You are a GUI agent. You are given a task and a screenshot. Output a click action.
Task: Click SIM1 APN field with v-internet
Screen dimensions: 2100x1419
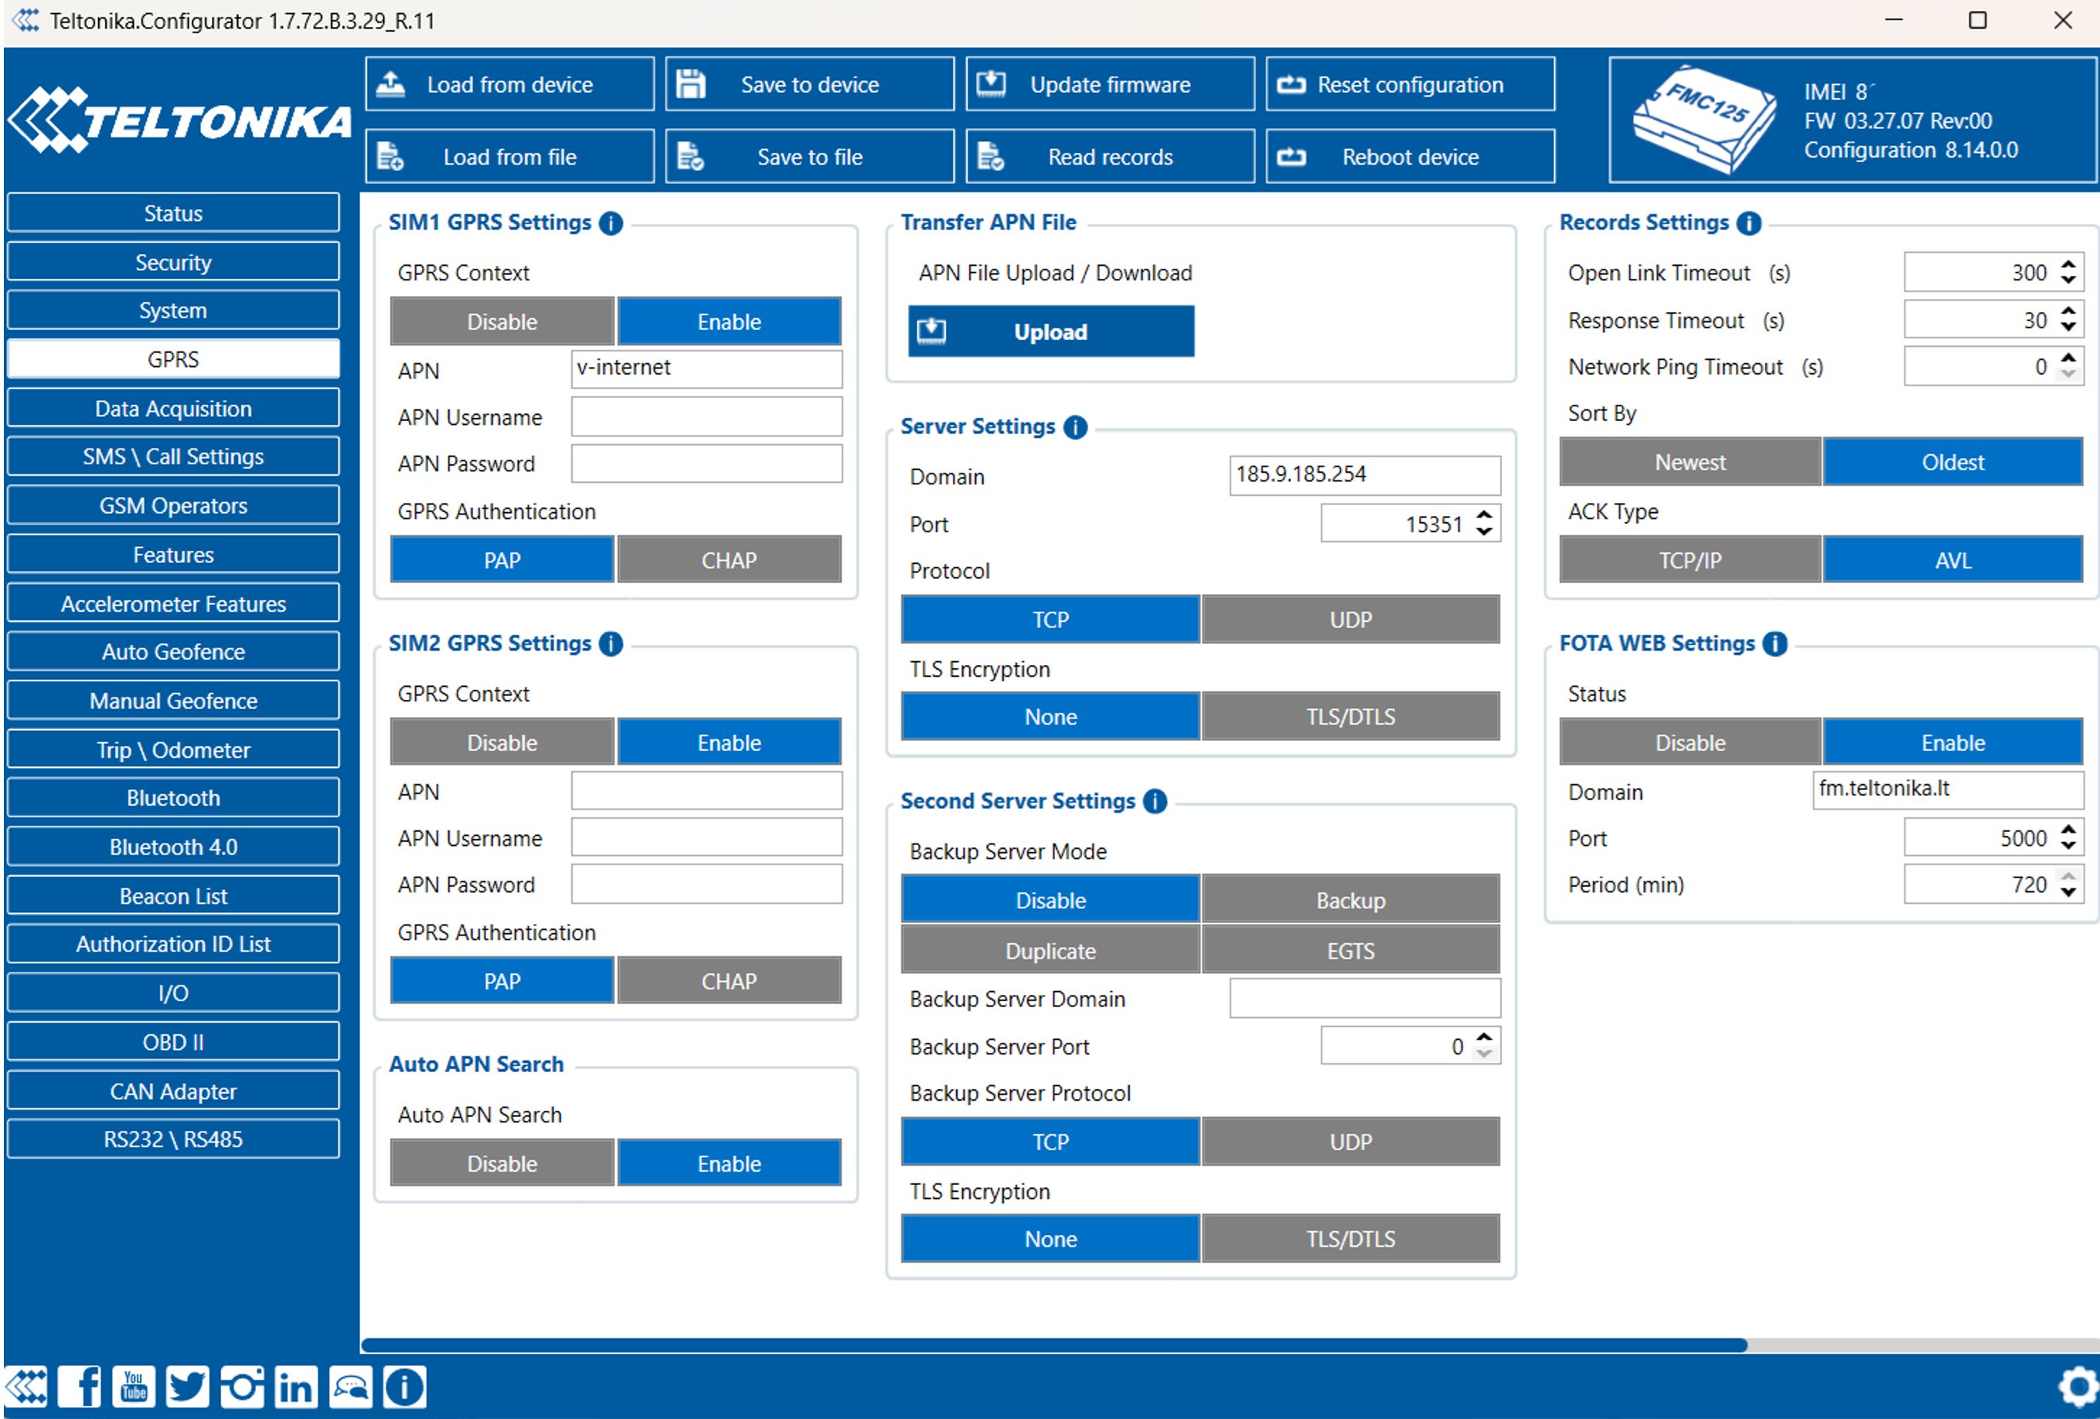click(706, 368)
